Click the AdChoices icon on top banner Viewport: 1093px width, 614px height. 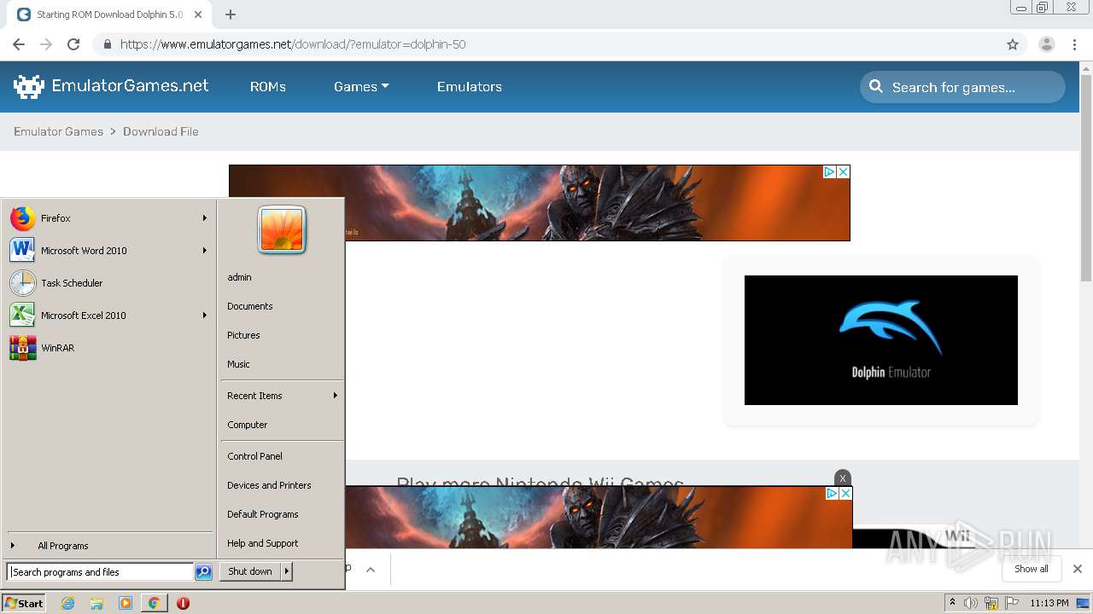click(829, 171)
